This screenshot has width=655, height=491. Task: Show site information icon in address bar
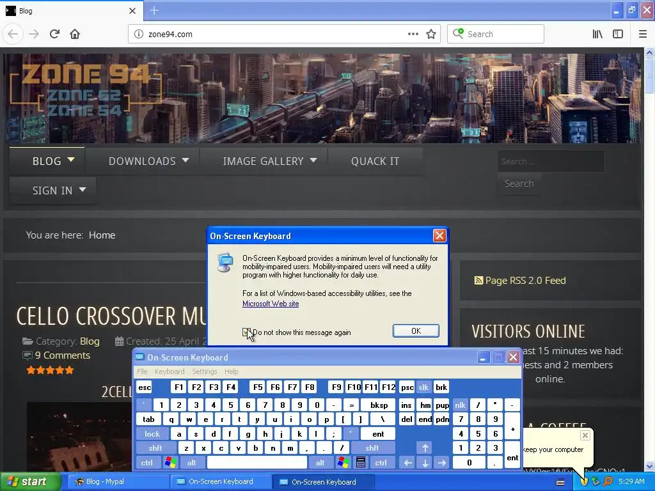coord(139,34)
